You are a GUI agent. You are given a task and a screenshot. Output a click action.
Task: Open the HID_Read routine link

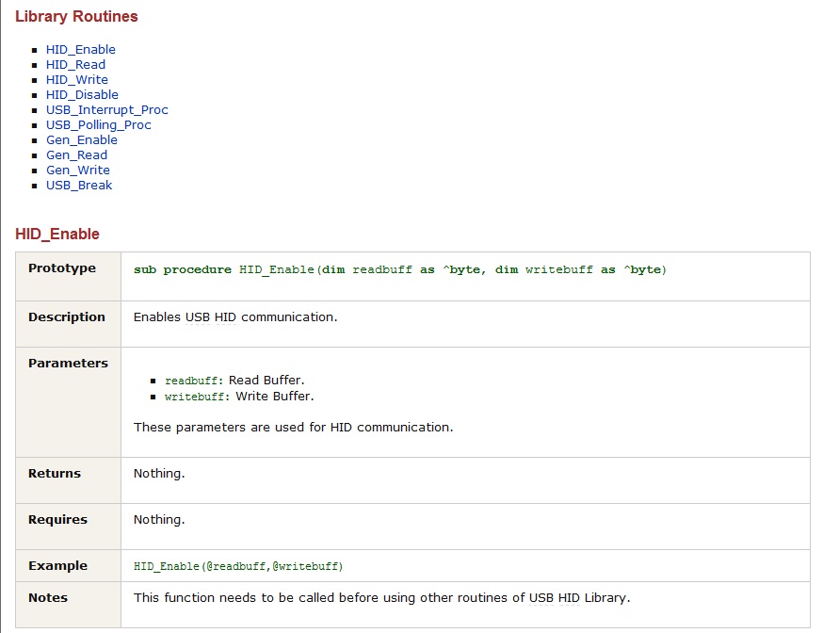(x=75, y=65)
